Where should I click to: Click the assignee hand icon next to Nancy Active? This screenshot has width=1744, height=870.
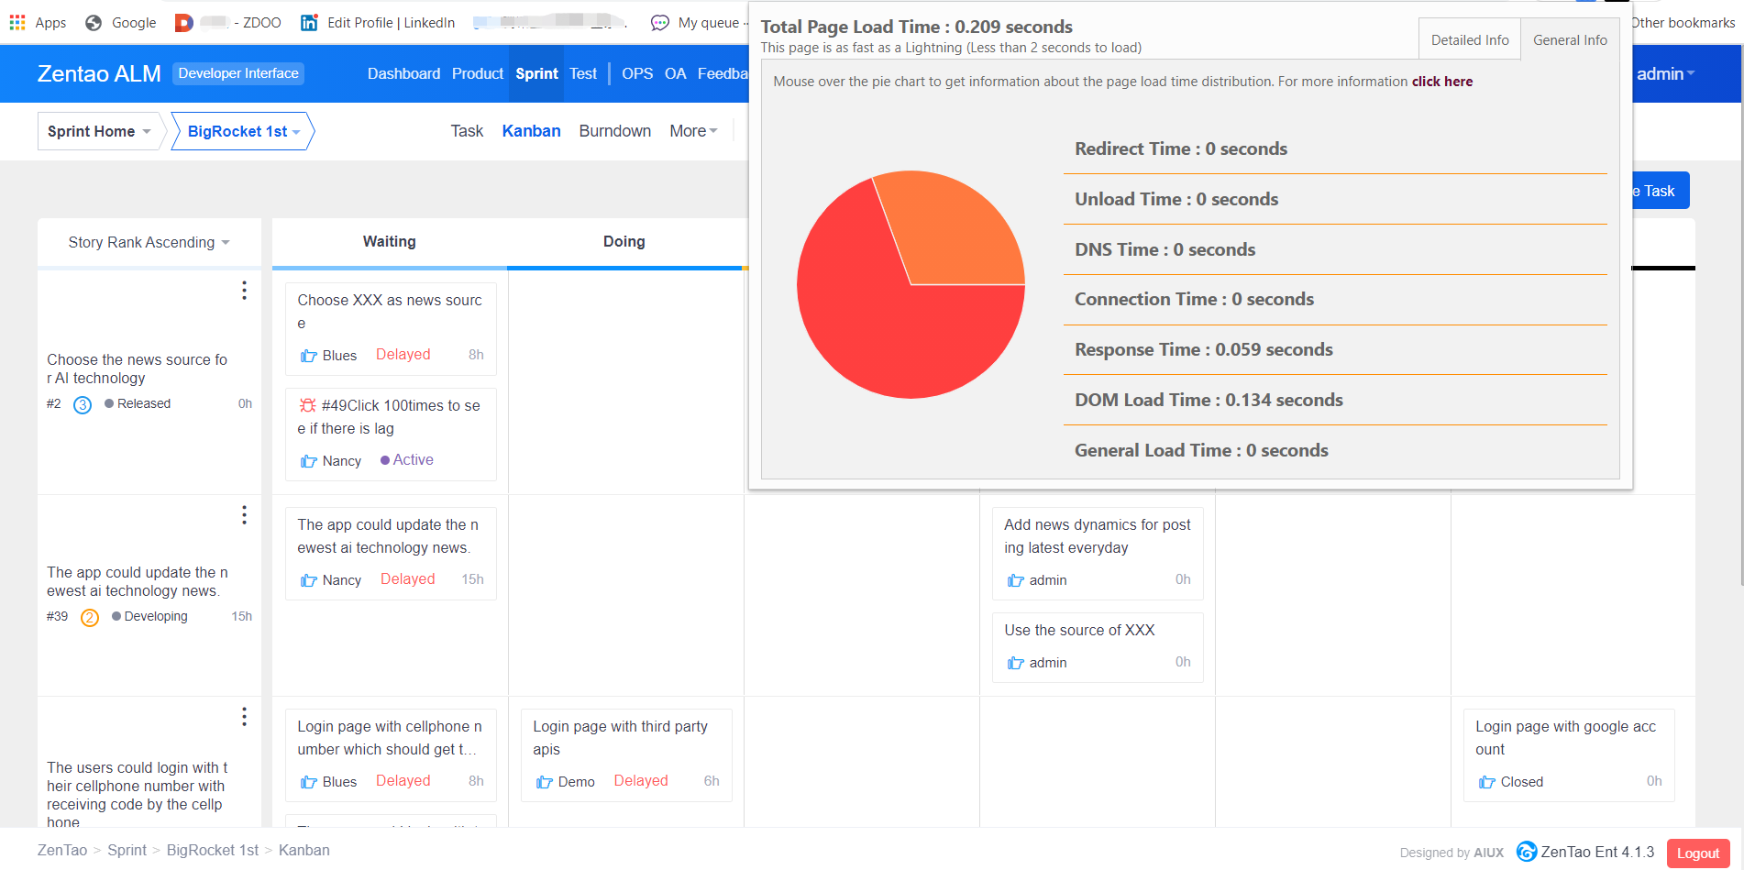[309, 461]
